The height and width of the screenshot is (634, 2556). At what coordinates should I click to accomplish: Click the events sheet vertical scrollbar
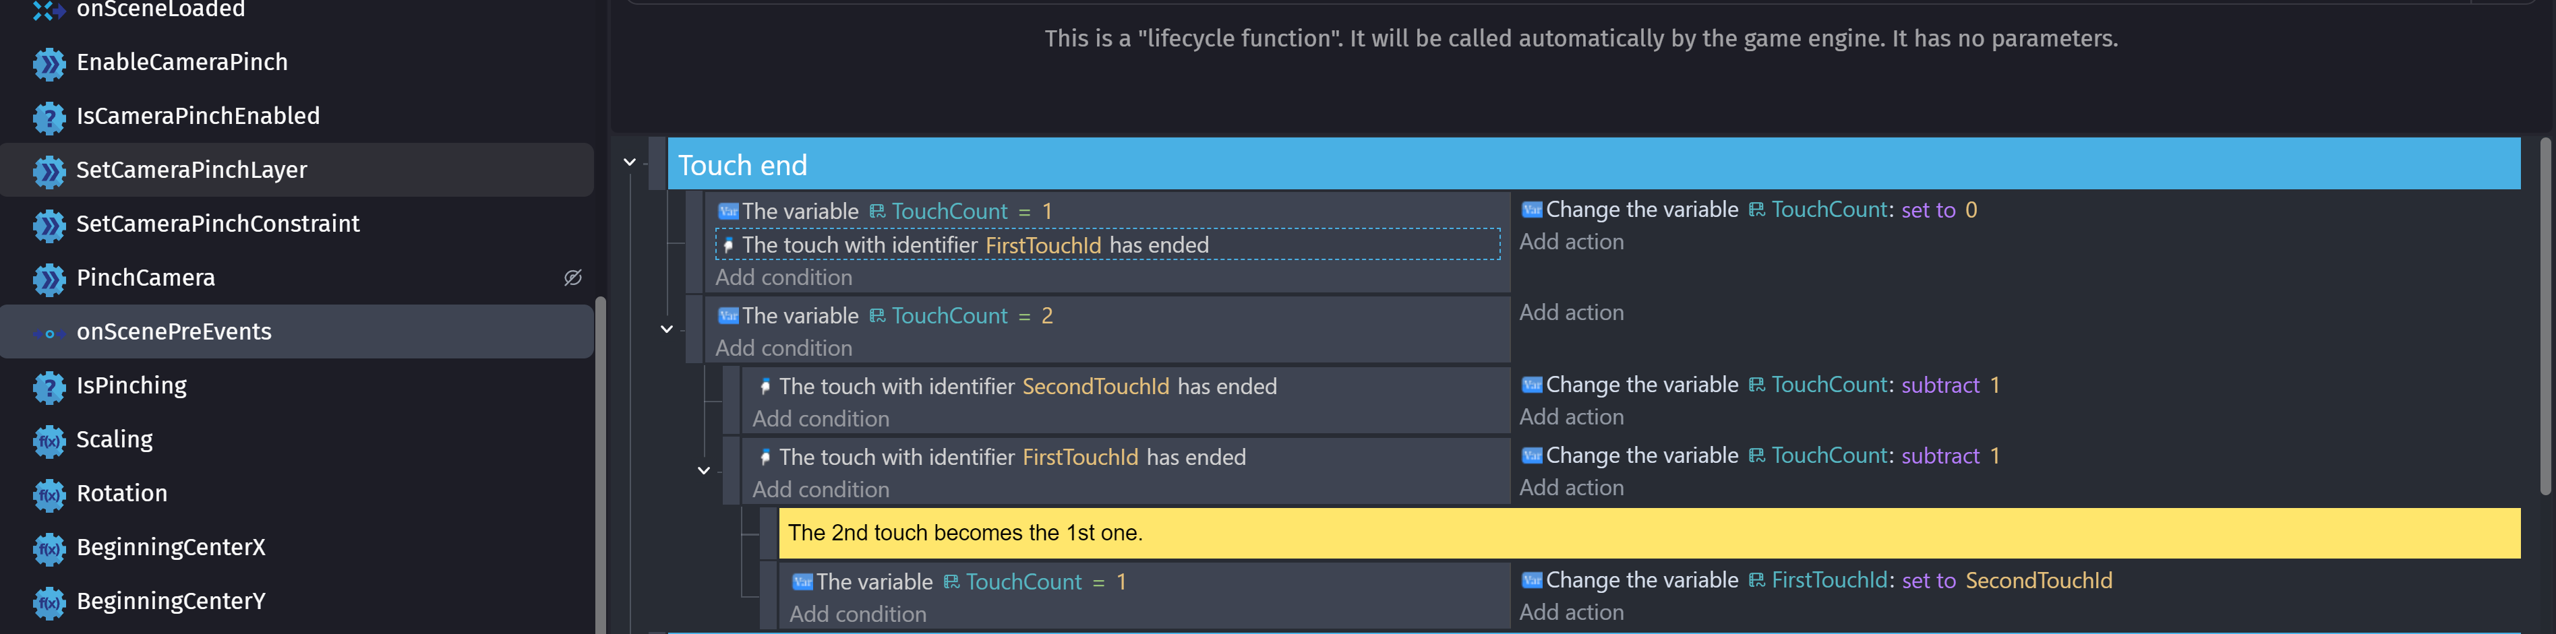pos(2544,317)
